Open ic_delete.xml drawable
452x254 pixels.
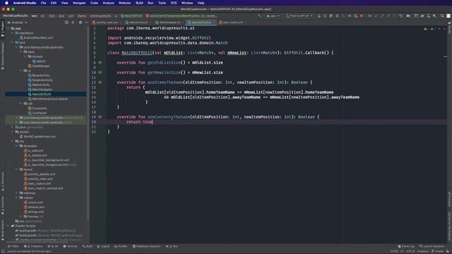click(35, 155)
